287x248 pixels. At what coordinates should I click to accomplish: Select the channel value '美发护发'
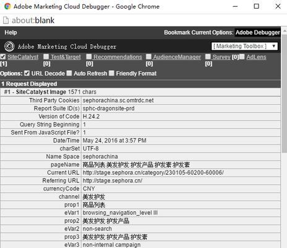coord(94,197)
